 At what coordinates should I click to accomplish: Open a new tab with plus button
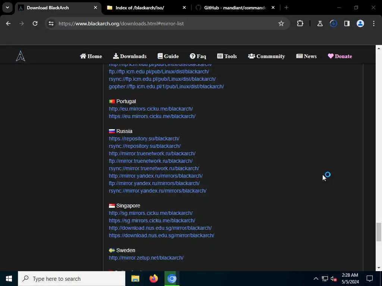click(x=286, y=8)
